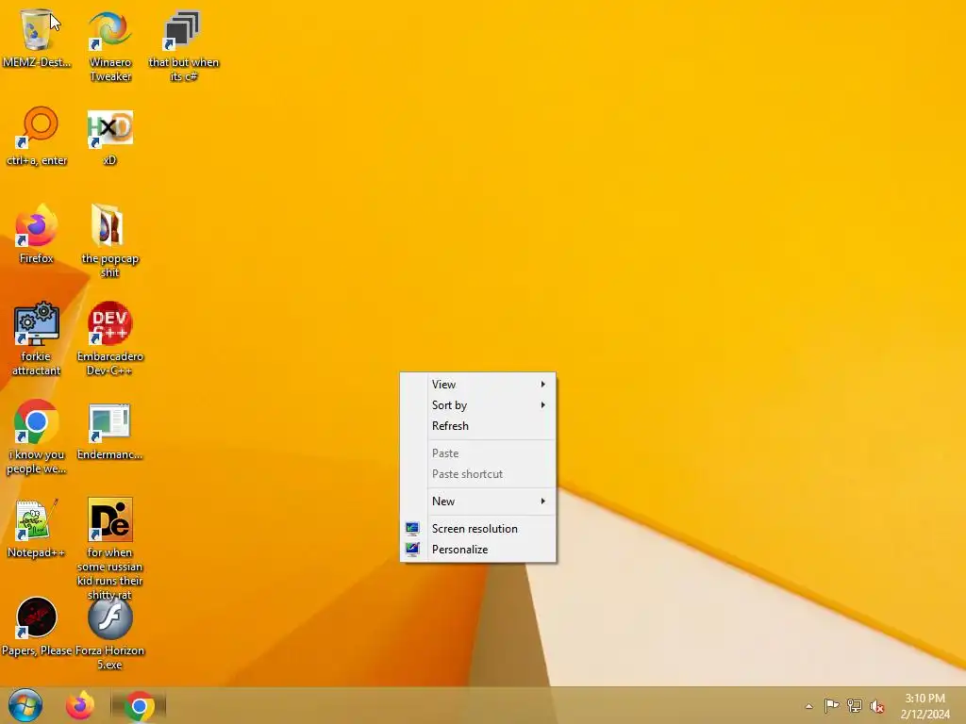Open the Start menu orb
The width and height of the screenshot is (966, 724).
25,705
